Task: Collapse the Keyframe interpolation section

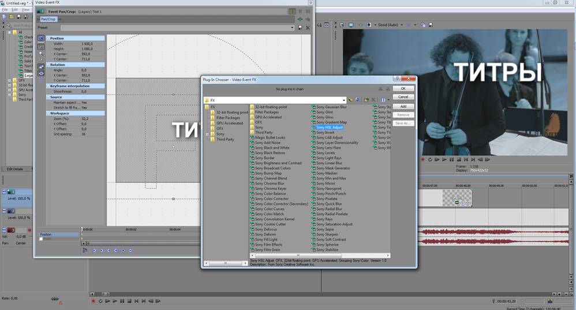Action: 48,86
